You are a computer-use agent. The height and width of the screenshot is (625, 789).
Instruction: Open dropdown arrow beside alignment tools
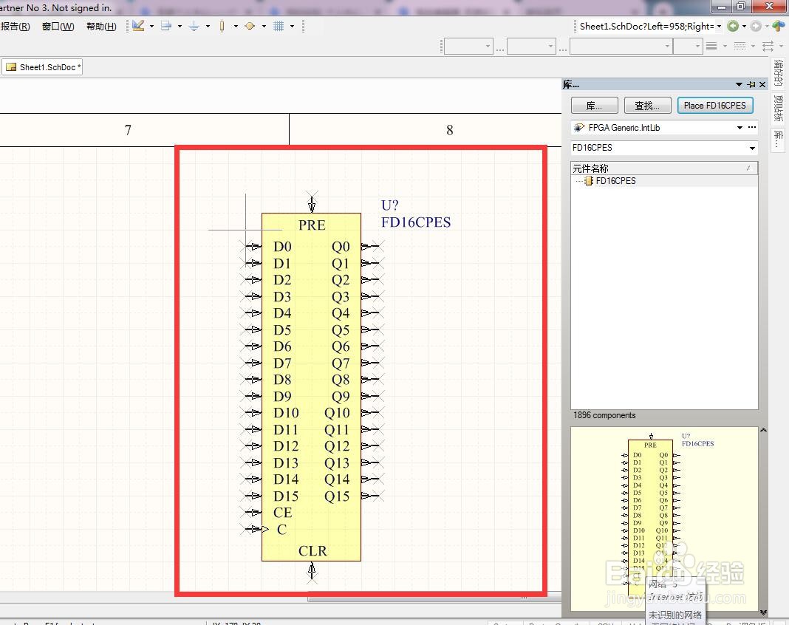(x=180, y=26)
